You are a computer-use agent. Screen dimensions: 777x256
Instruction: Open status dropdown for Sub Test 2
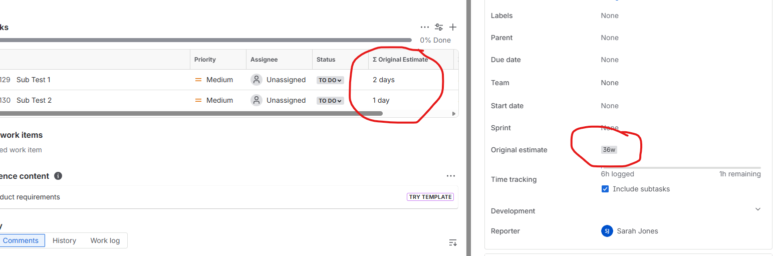coord(330,101)
